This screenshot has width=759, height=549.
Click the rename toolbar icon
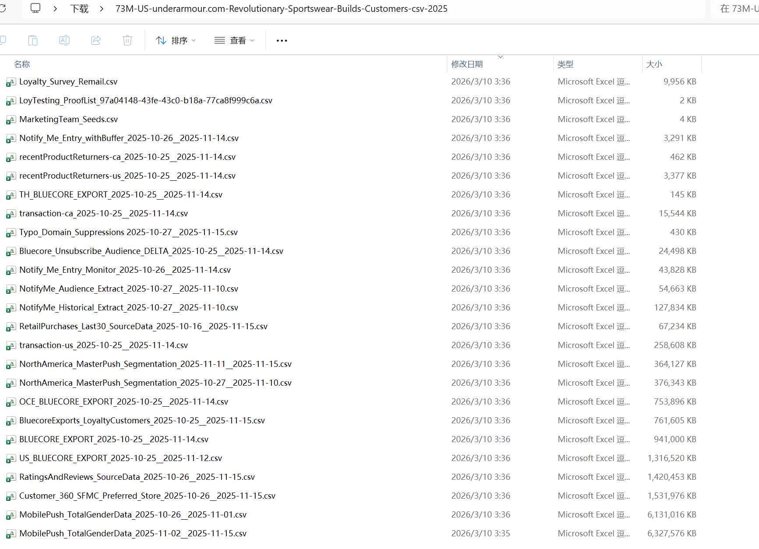[x=64, y=40]
